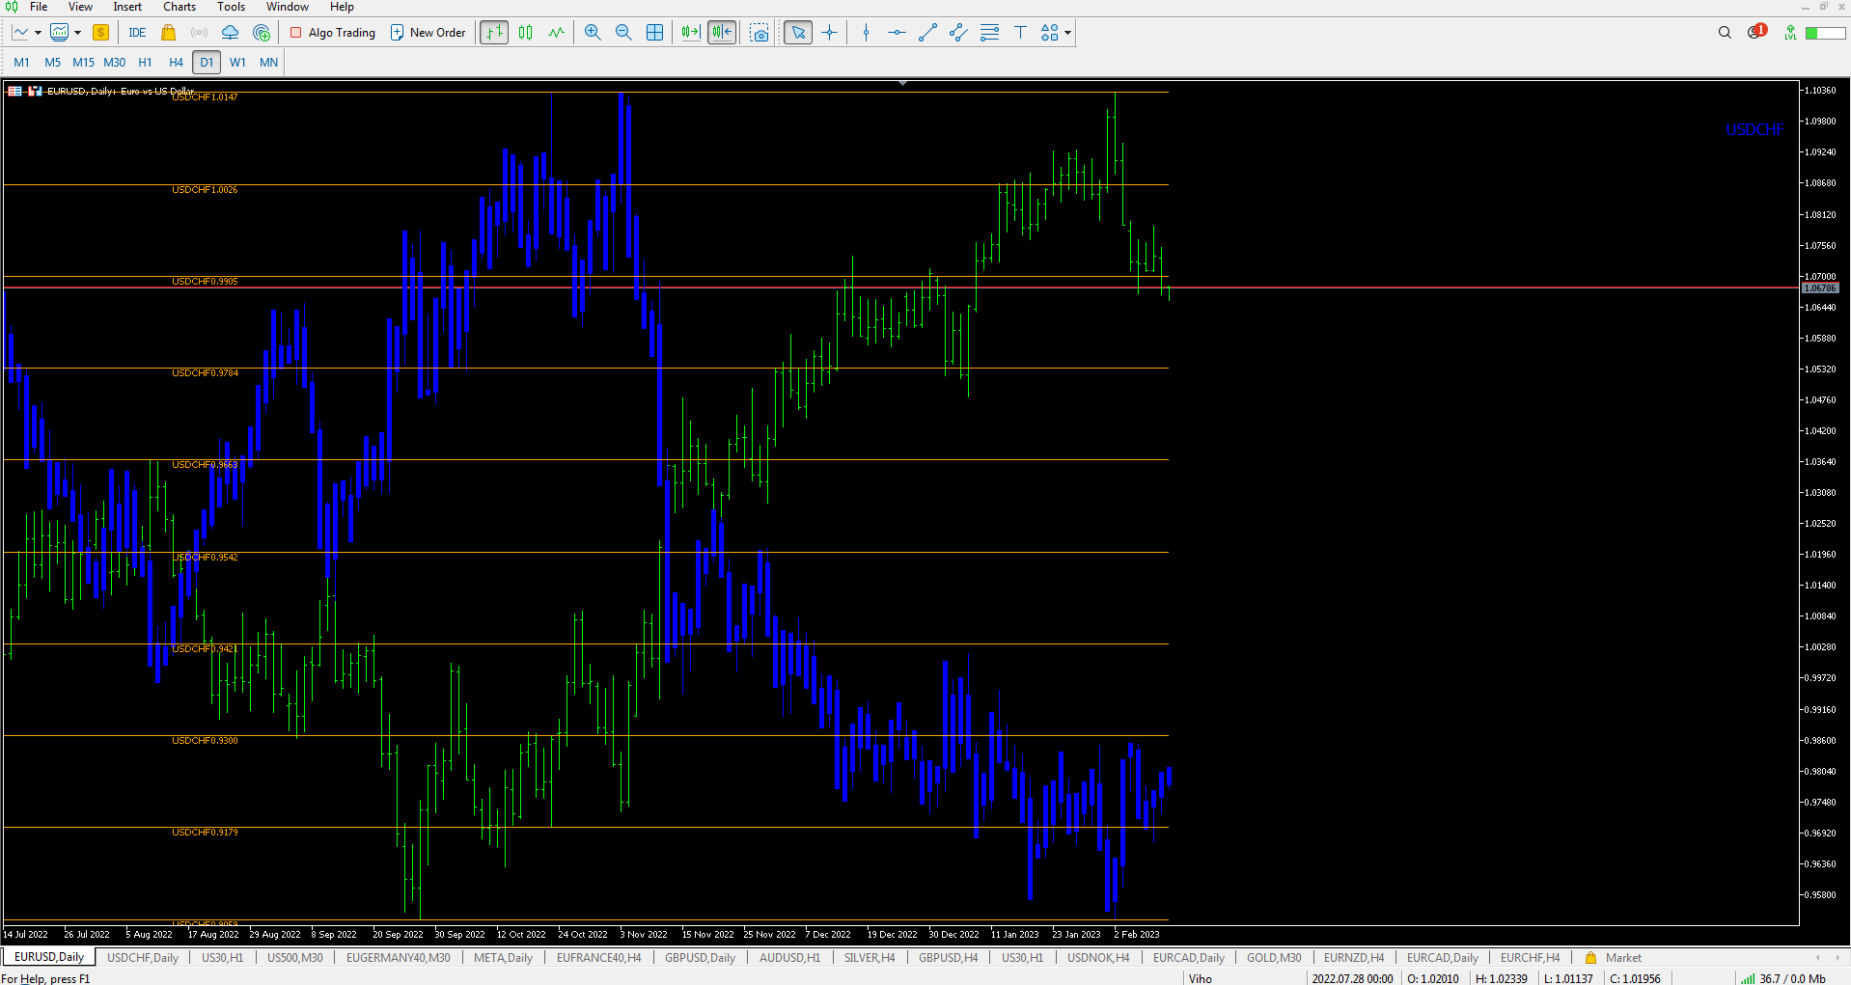Open the dollar symbols icon
The image size is (1851, 985).
point(100,33)
